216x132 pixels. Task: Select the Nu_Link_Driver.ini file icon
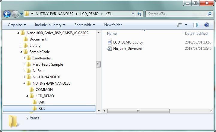(x=109, y=49)
